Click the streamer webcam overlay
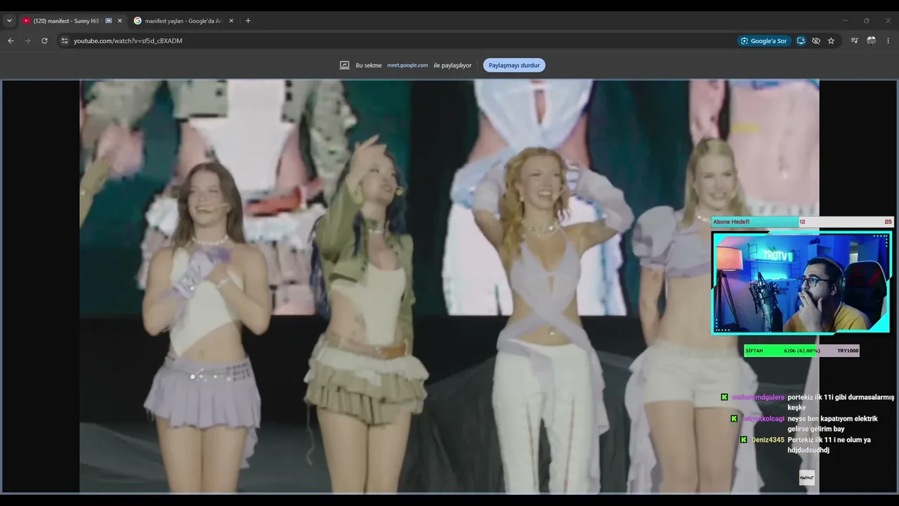 pyautogui.click(x=801, y=283)
